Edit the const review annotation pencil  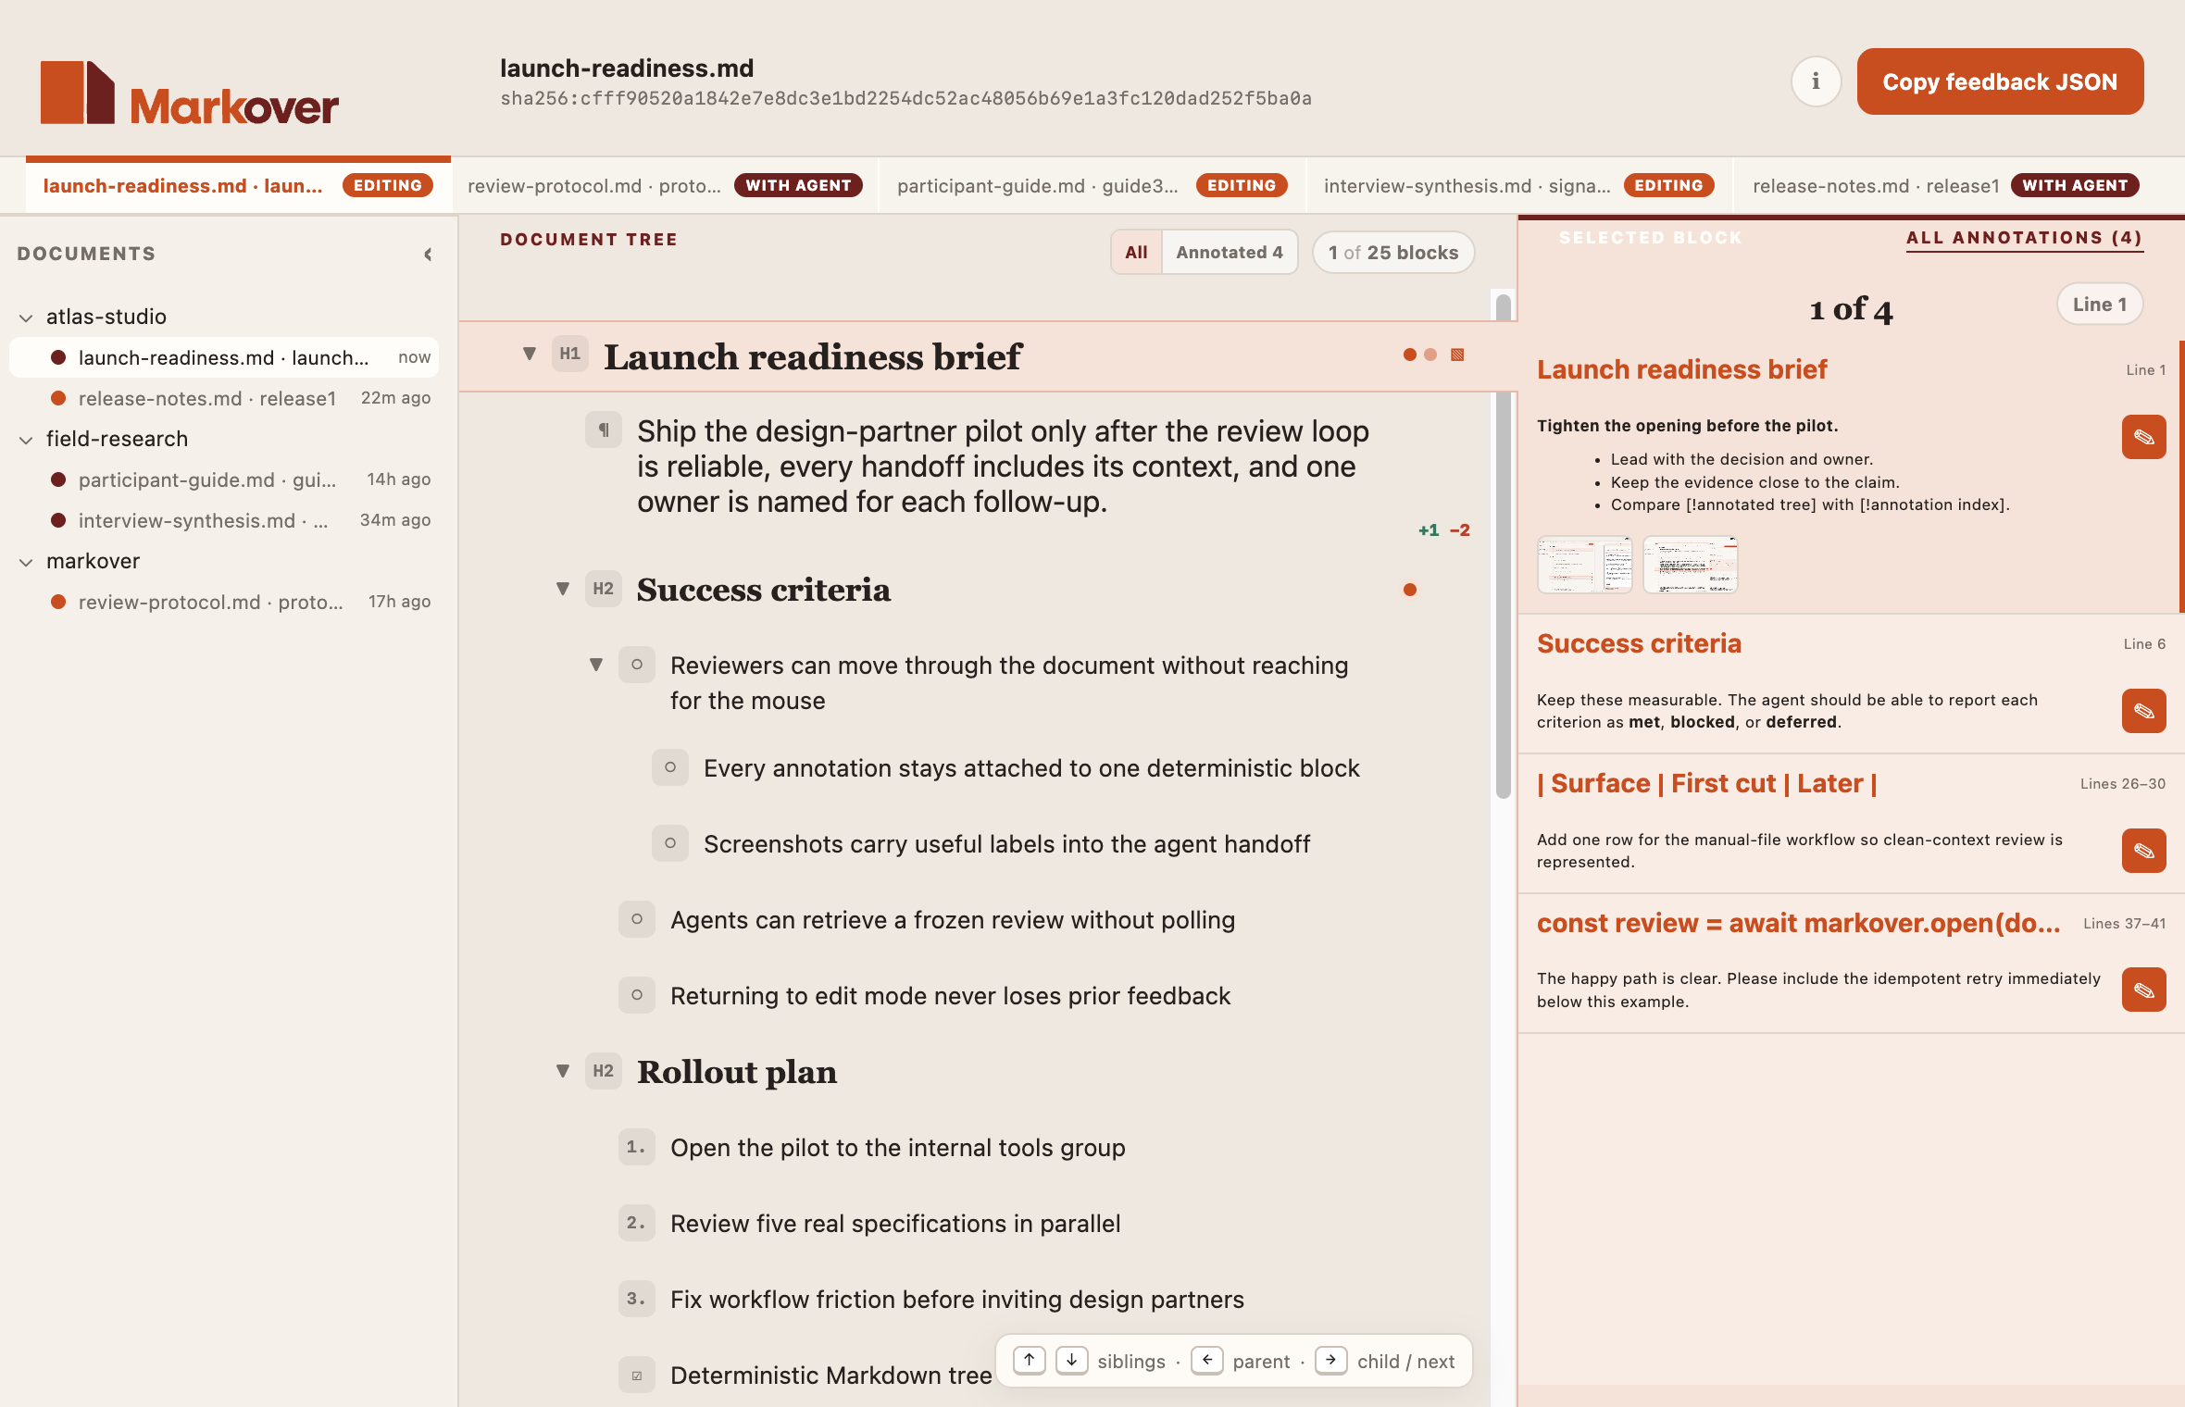2143,990
